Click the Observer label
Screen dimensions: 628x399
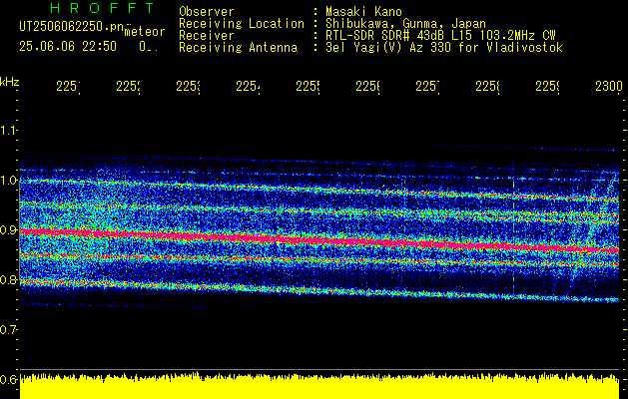(x=207, y=11)
